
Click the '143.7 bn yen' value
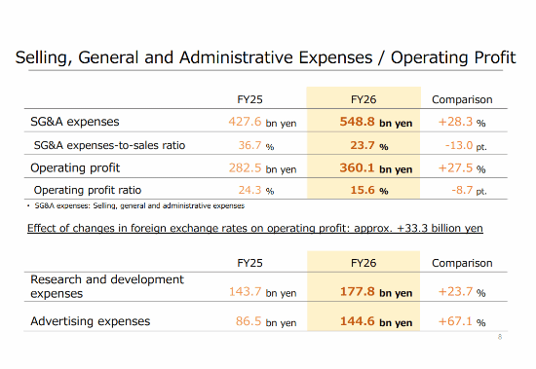tap(262, 292)
